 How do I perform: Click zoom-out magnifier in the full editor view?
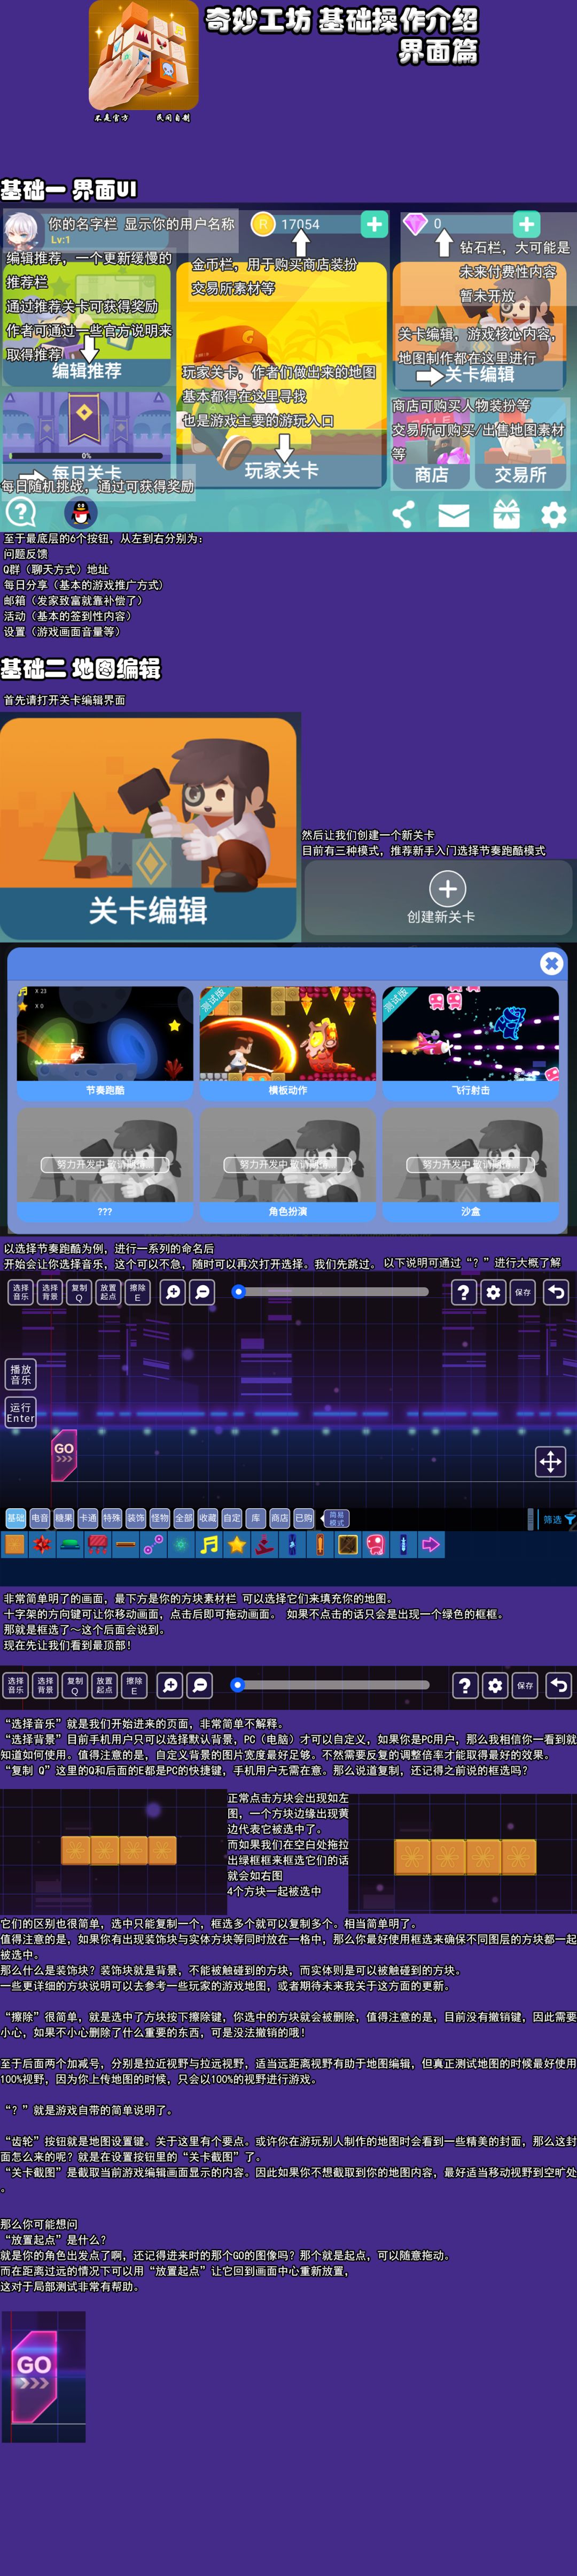(x=202, y=1292)
